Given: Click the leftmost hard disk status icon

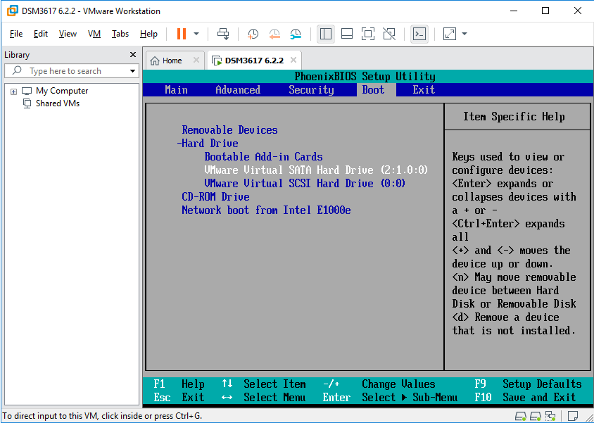Looking at the screenshot, I should click(521, 416).
